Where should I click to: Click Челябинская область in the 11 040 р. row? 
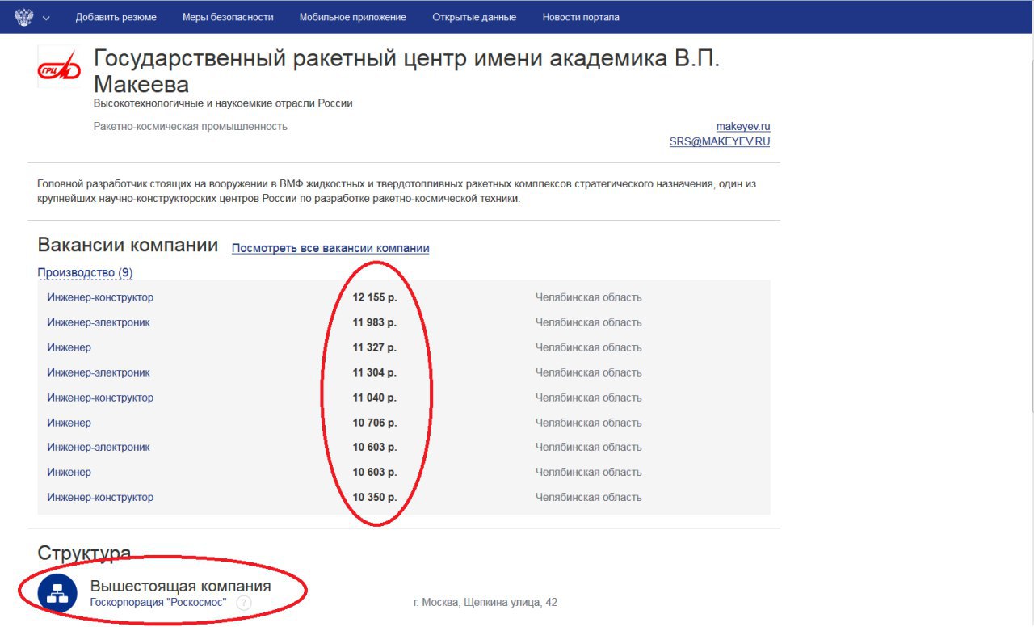click(x=589, y=398)
